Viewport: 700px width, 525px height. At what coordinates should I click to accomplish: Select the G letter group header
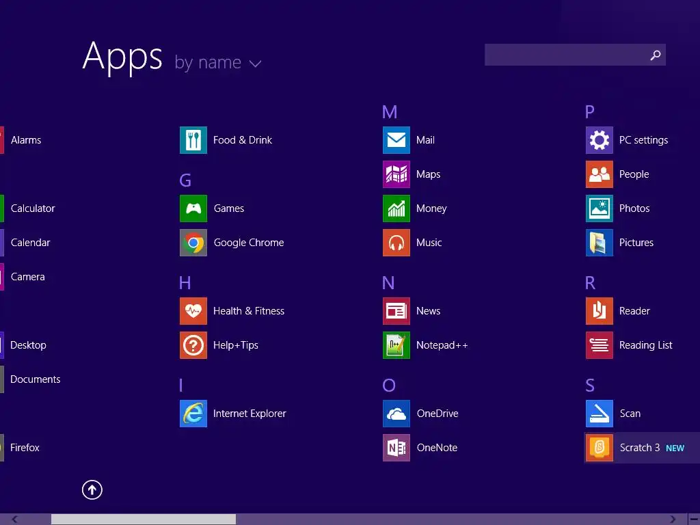[185, 180]
